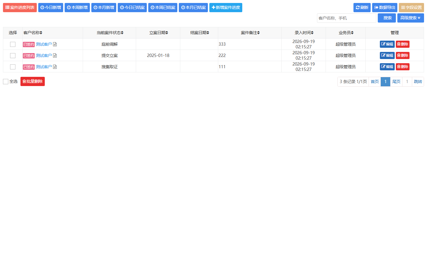Delete the 搜集取证 case row
427x267 pixels.
[403, 67]
